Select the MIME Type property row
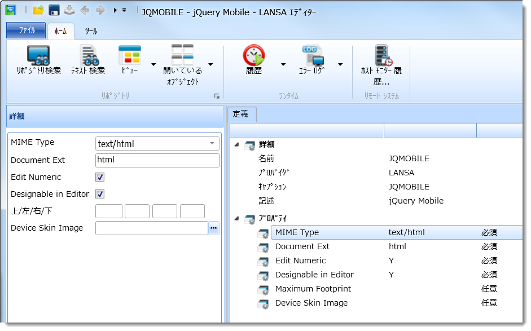 (x=397, y=232)
